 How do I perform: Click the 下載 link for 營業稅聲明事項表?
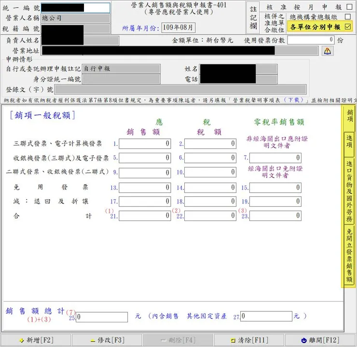[x=294, y=100]
